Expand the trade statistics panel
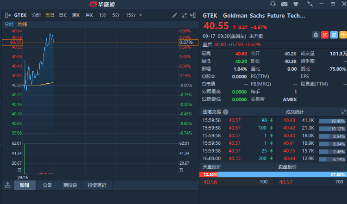The width and height of the screenshot is (347, 204). point(343,111)
